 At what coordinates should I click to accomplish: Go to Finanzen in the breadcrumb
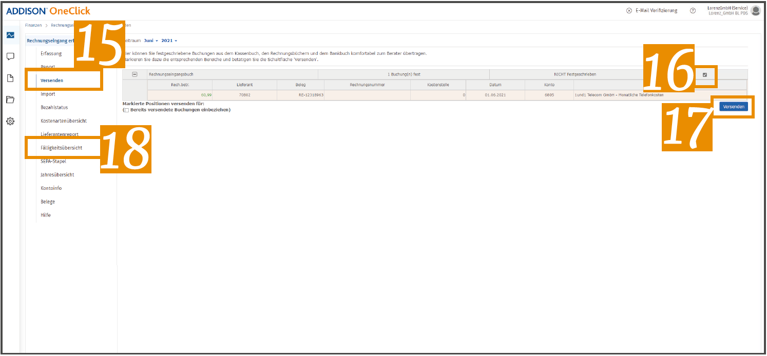coord(33,25)
